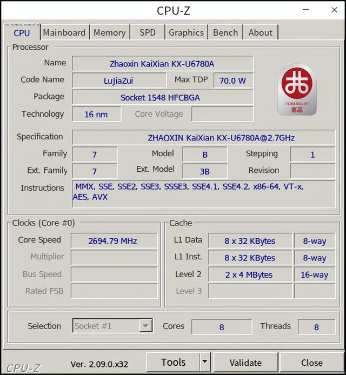Click the Level 2 16-way value
This screenshot has width=346, height=375.
pos(315,274)
